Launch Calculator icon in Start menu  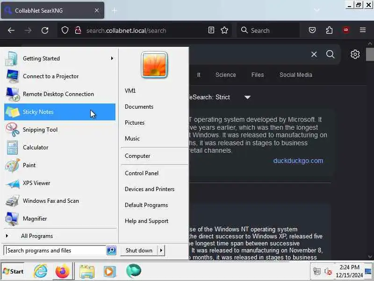[x=12, y=148]
